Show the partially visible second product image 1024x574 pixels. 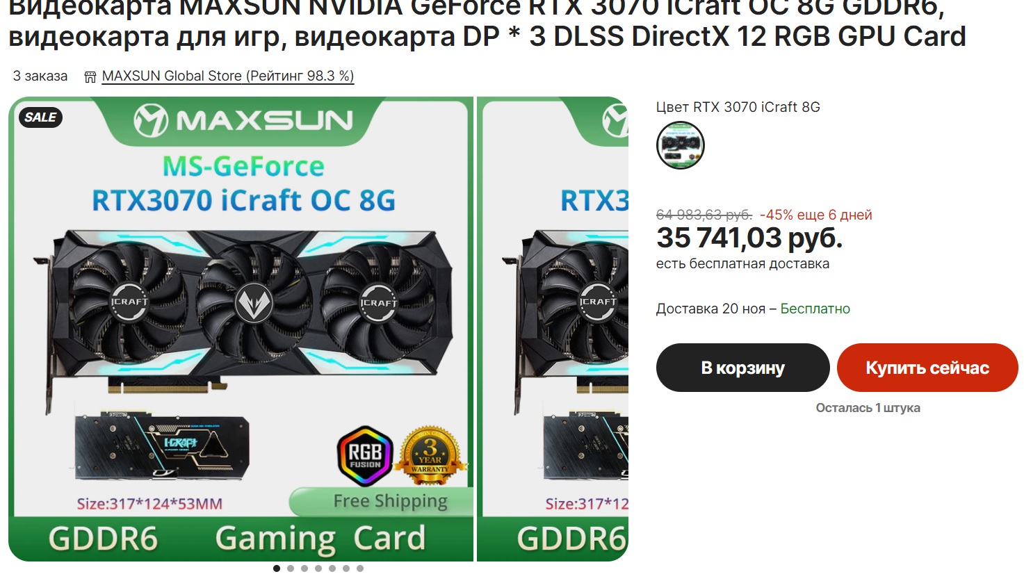[x=553, y=329]
